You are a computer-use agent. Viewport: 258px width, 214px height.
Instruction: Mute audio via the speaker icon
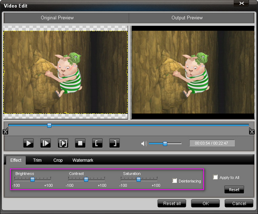pyautogui.click(x=144, y=144)
